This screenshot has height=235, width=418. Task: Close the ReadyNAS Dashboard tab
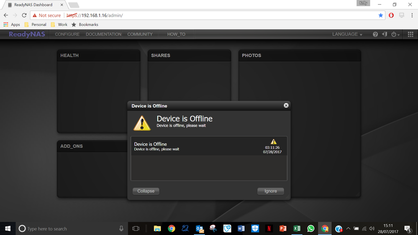pyautogui.click(x=62, y=5)
